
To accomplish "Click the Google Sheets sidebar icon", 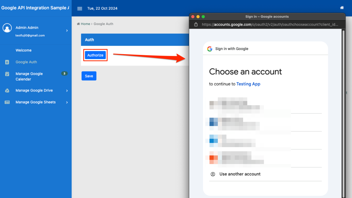I will tap(7, 102).
